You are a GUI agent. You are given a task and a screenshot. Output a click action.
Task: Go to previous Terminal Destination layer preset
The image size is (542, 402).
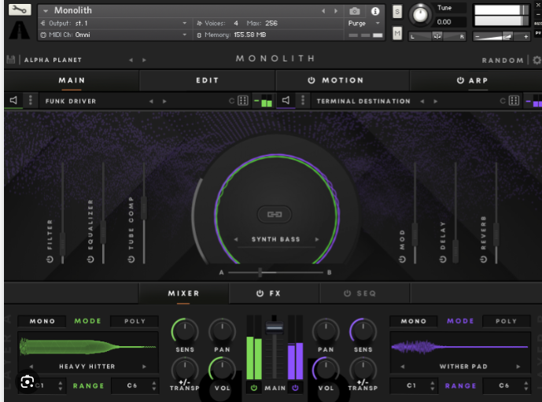(422, 101)
